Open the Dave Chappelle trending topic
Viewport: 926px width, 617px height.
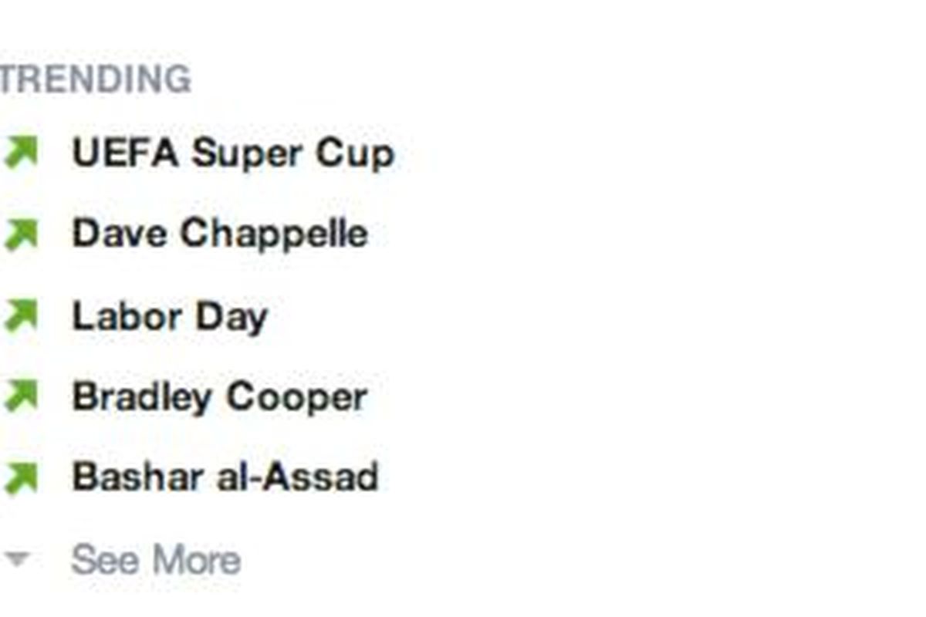tap(219, 234)
